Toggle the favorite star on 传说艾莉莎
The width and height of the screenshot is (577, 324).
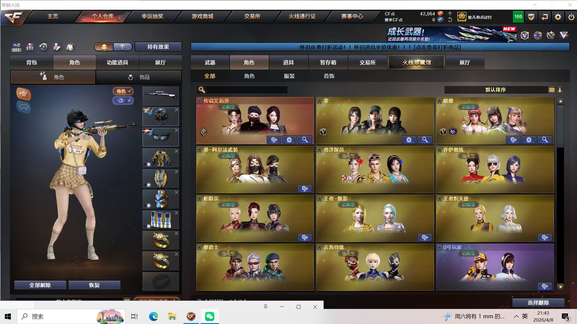tap(199, 101)
